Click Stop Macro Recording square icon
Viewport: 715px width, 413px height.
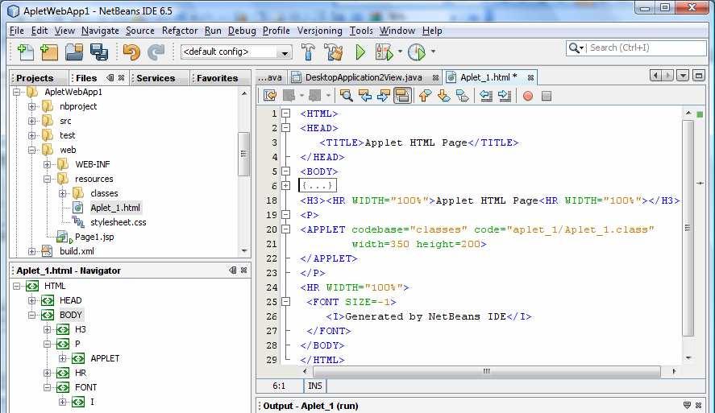tap(547, 96)
